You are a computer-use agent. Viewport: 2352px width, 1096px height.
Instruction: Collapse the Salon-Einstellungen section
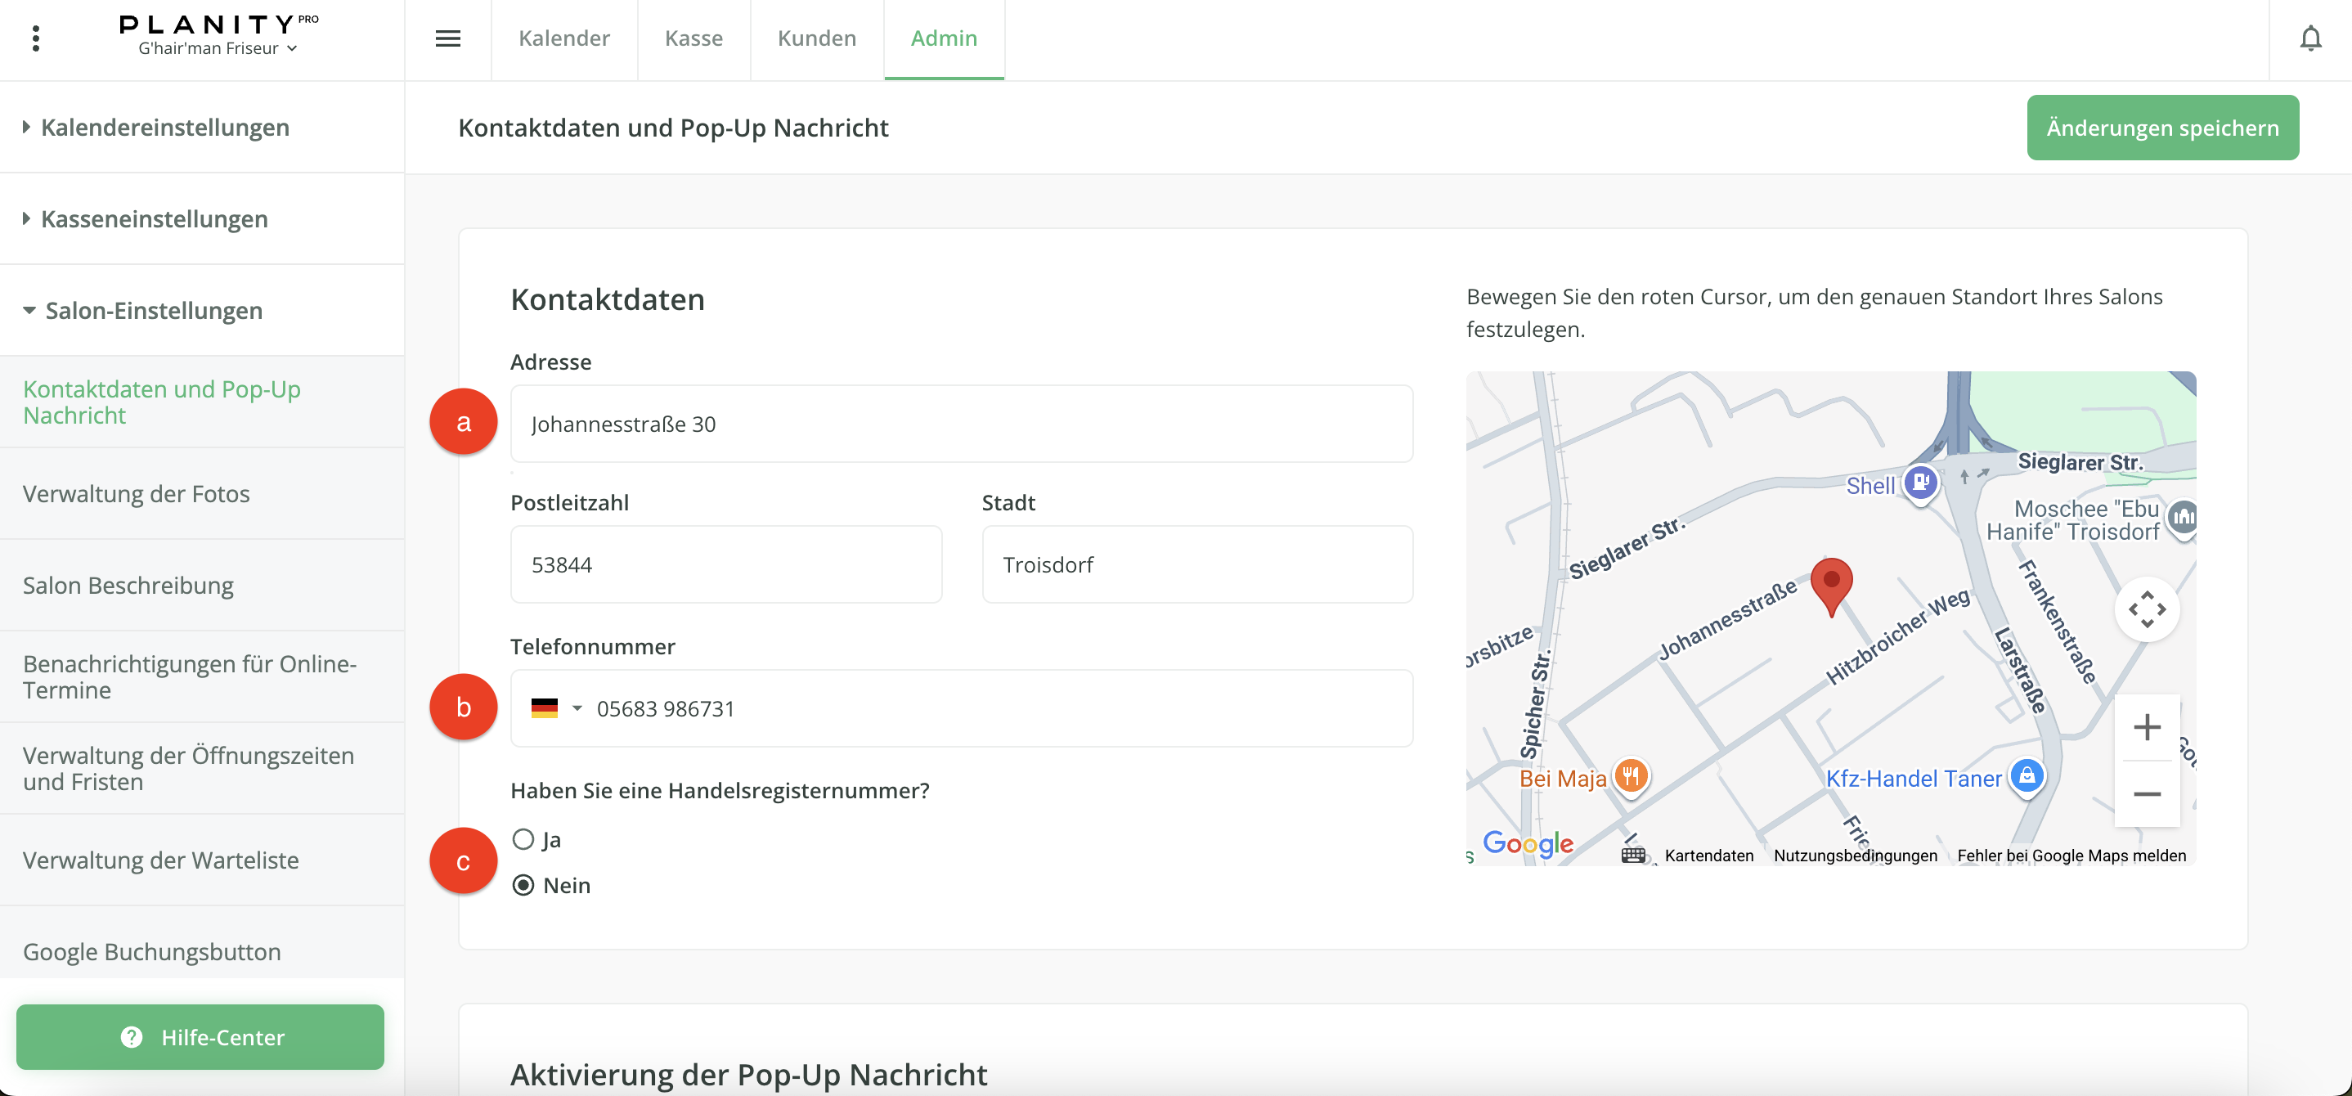pos(154,311)
